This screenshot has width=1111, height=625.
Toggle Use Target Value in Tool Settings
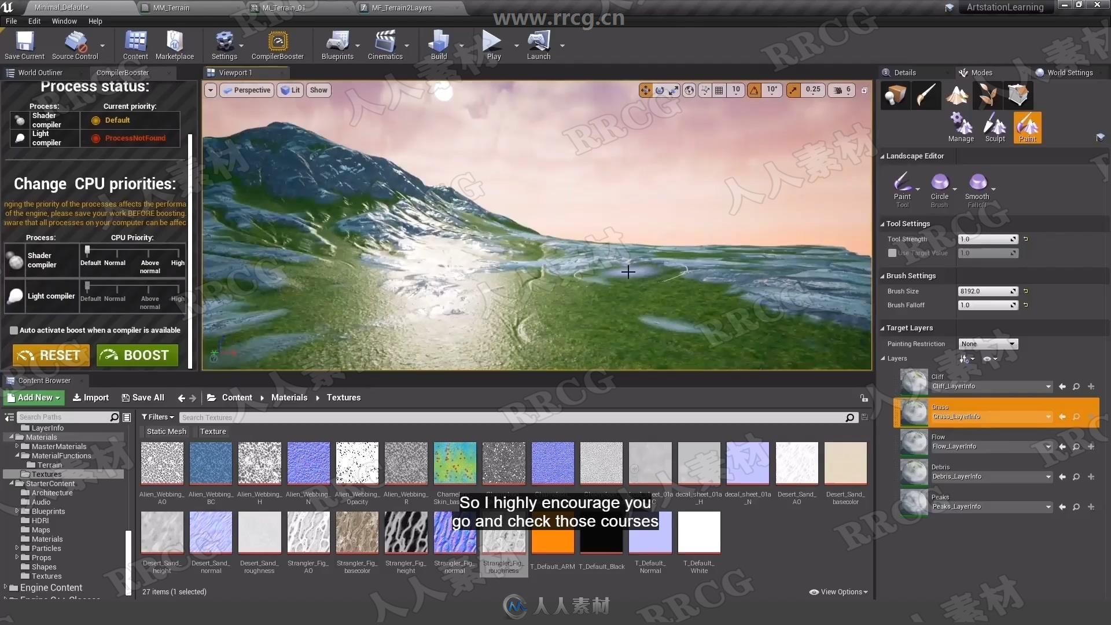click(x=892, y=252)
